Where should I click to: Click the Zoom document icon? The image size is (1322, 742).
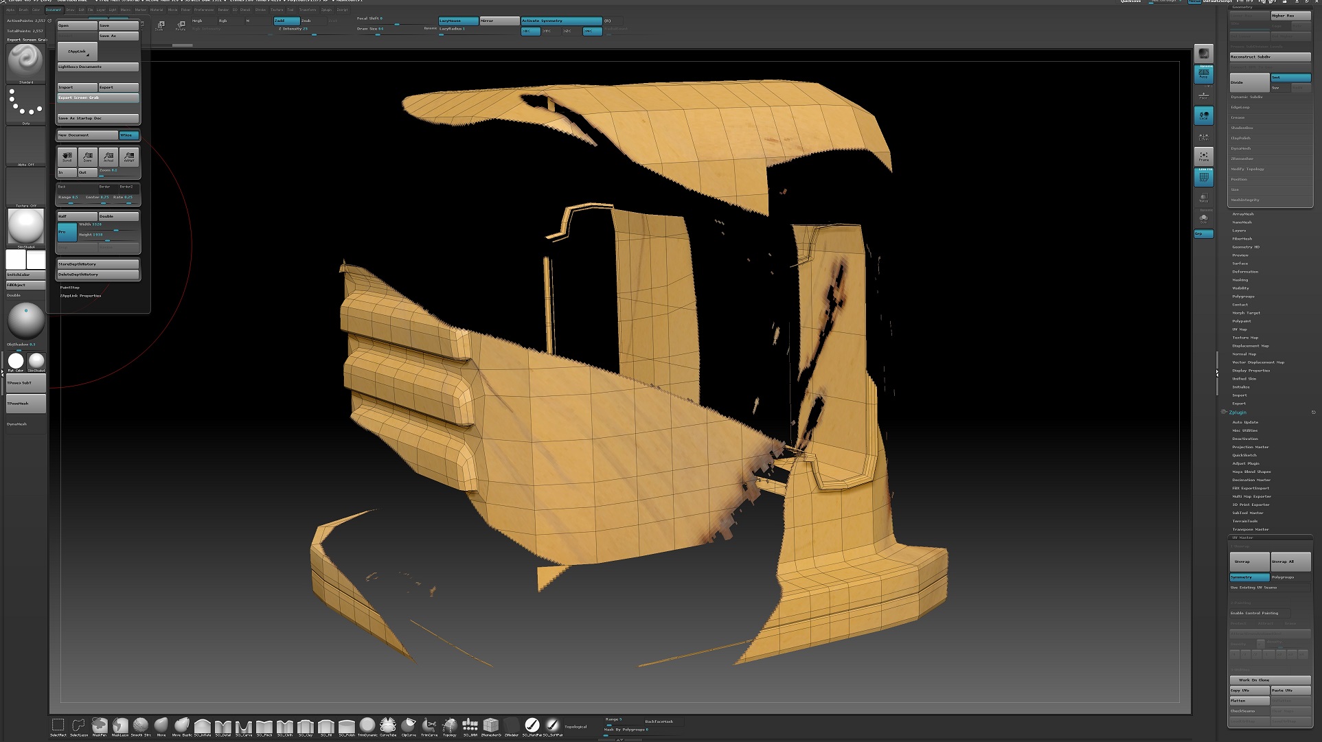click(x=87, y=157)
